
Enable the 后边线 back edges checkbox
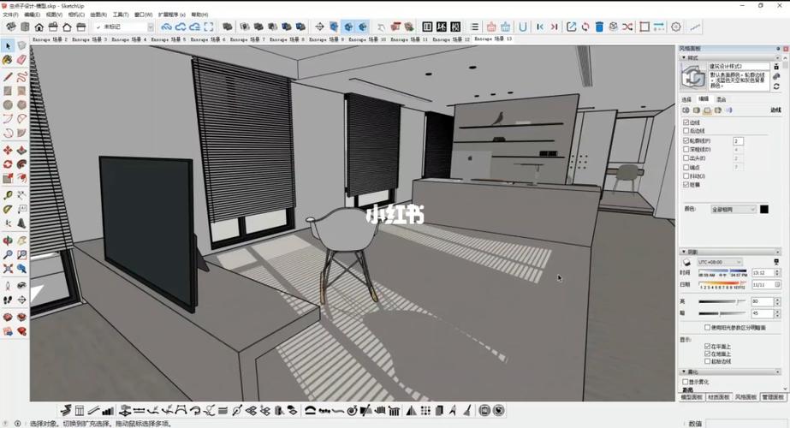[686, 131]
